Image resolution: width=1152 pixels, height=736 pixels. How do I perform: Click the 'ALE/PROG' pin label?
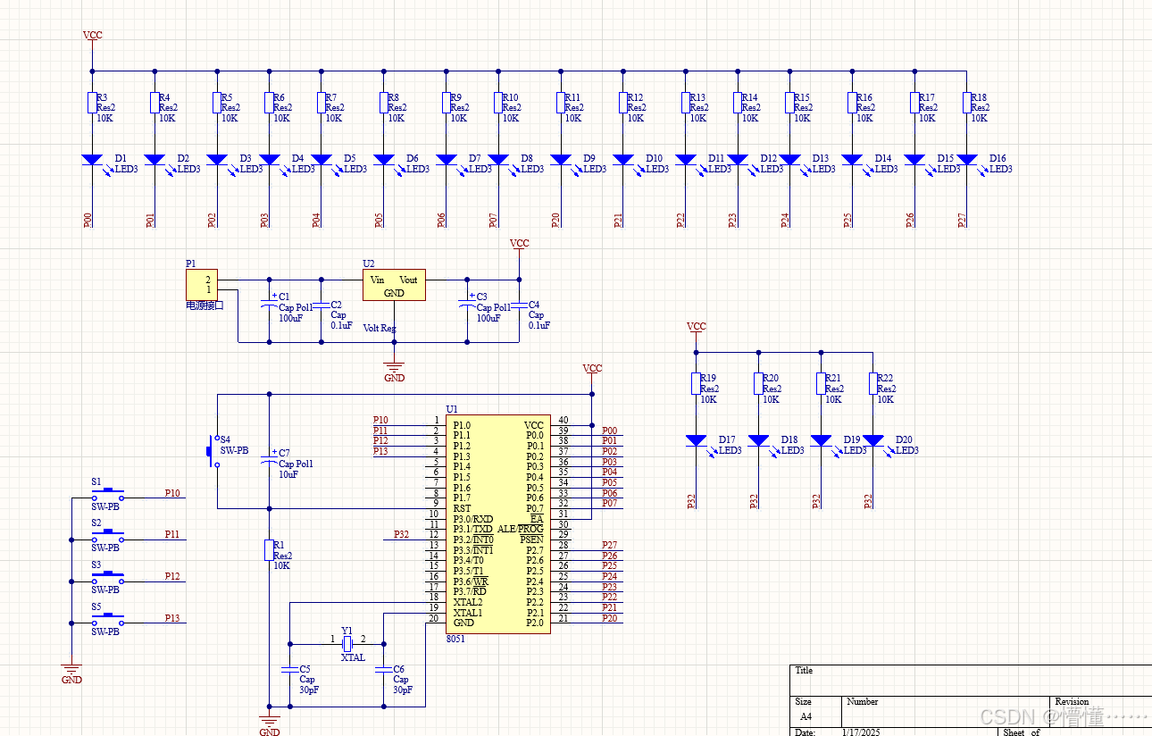(520, 529)
